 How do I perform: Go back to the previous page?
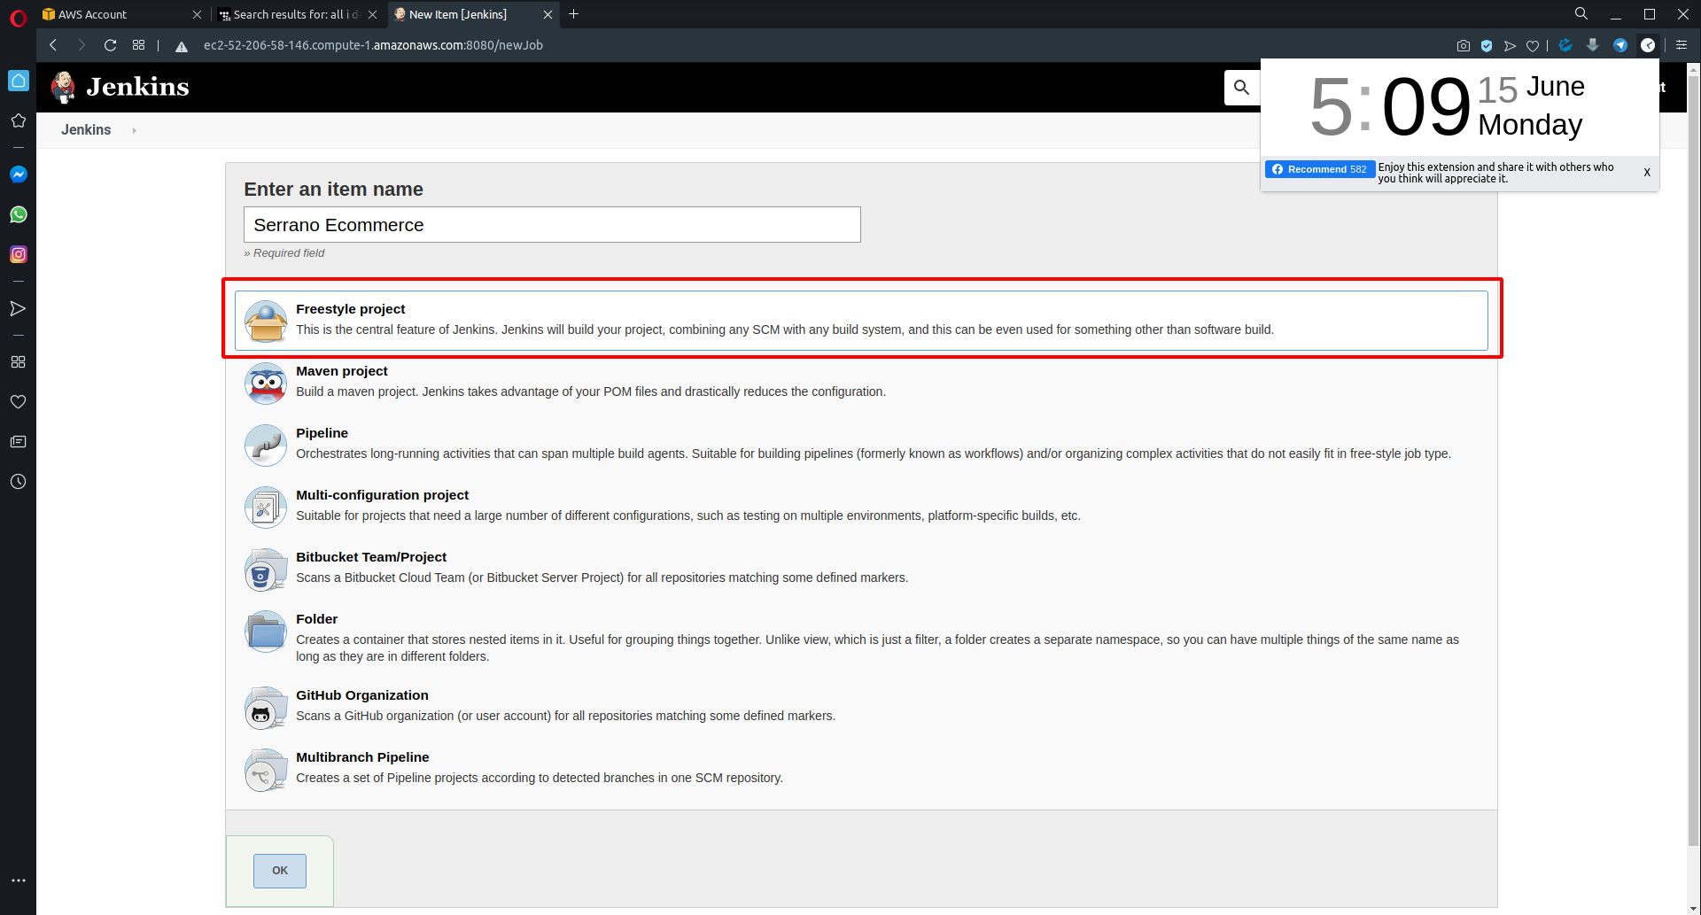pyautogui.click(x=54, y=45)
